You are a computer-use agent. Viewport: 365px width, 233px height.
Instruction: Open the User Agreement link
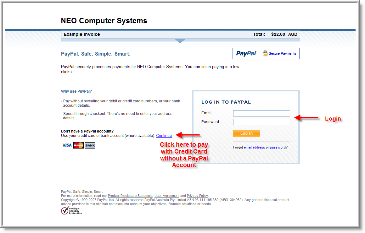167,196
